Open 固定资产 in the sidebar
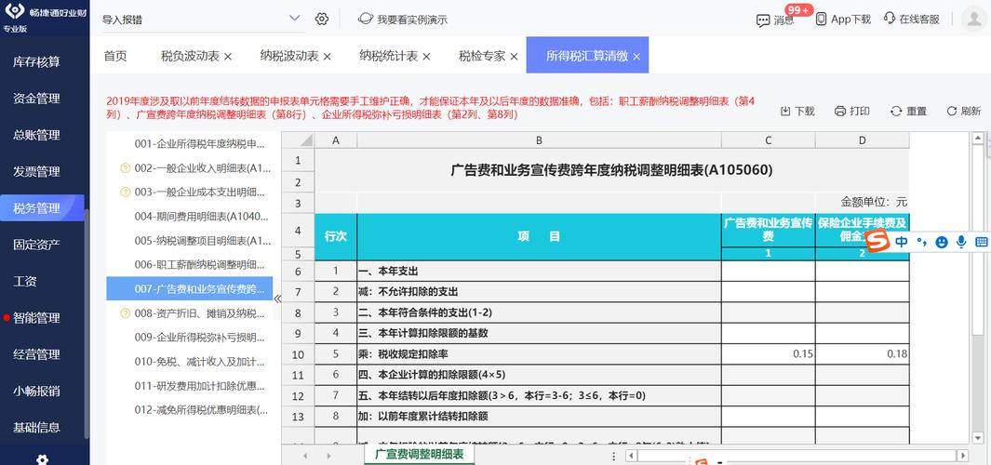Screen dimensions: 991x465 (36, 245)
